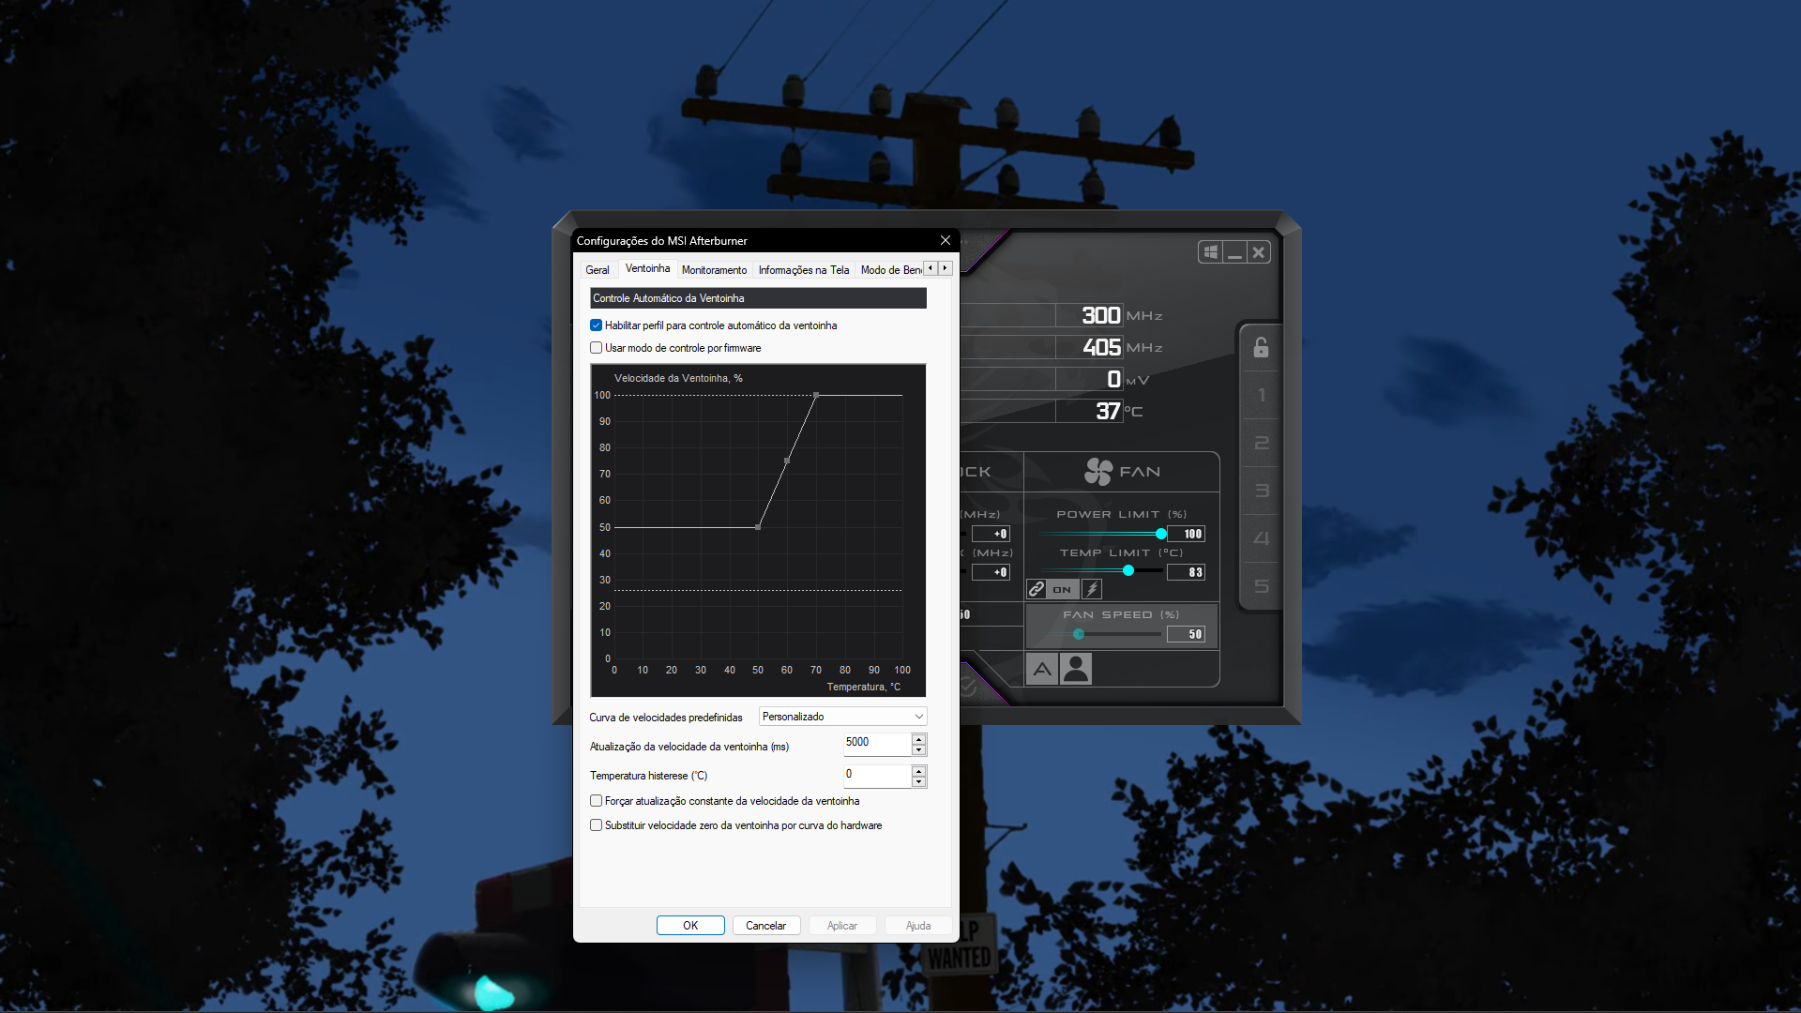1801x1013 pixels.
Task: Uncheck Habilitar perfil para controle automático da ventoinha
Action: click(596, 325)
